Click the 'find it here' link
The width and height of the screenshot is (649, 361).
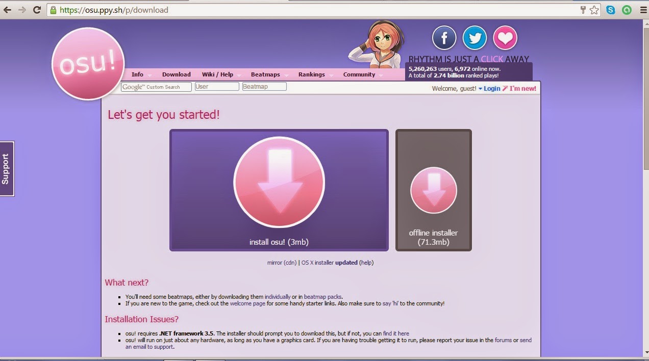tap(396, 333)
